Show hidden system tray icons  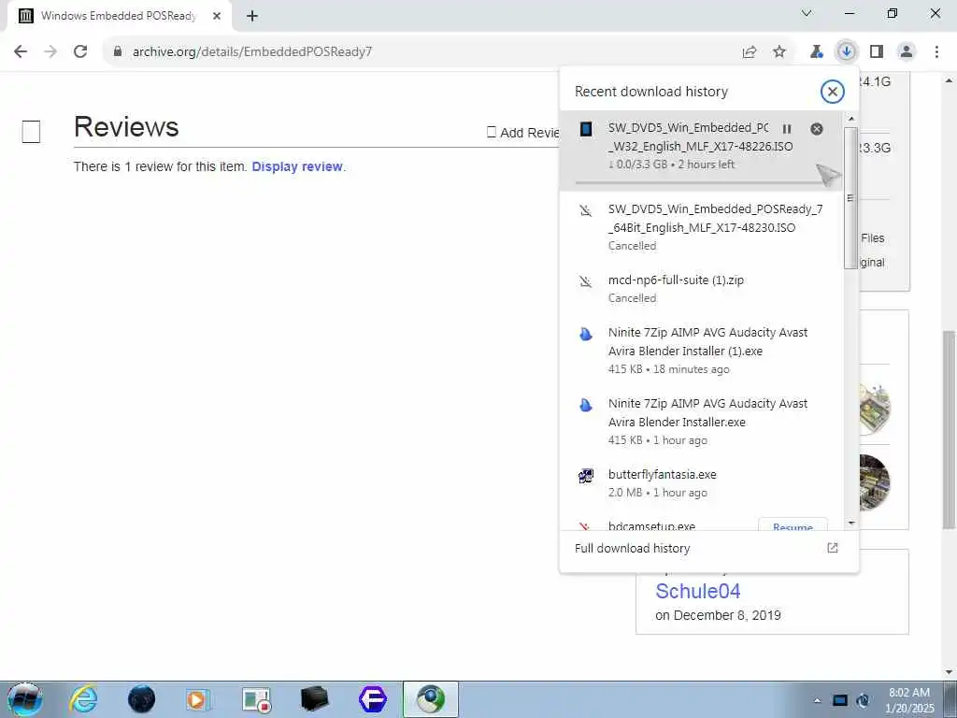point(817,700)
